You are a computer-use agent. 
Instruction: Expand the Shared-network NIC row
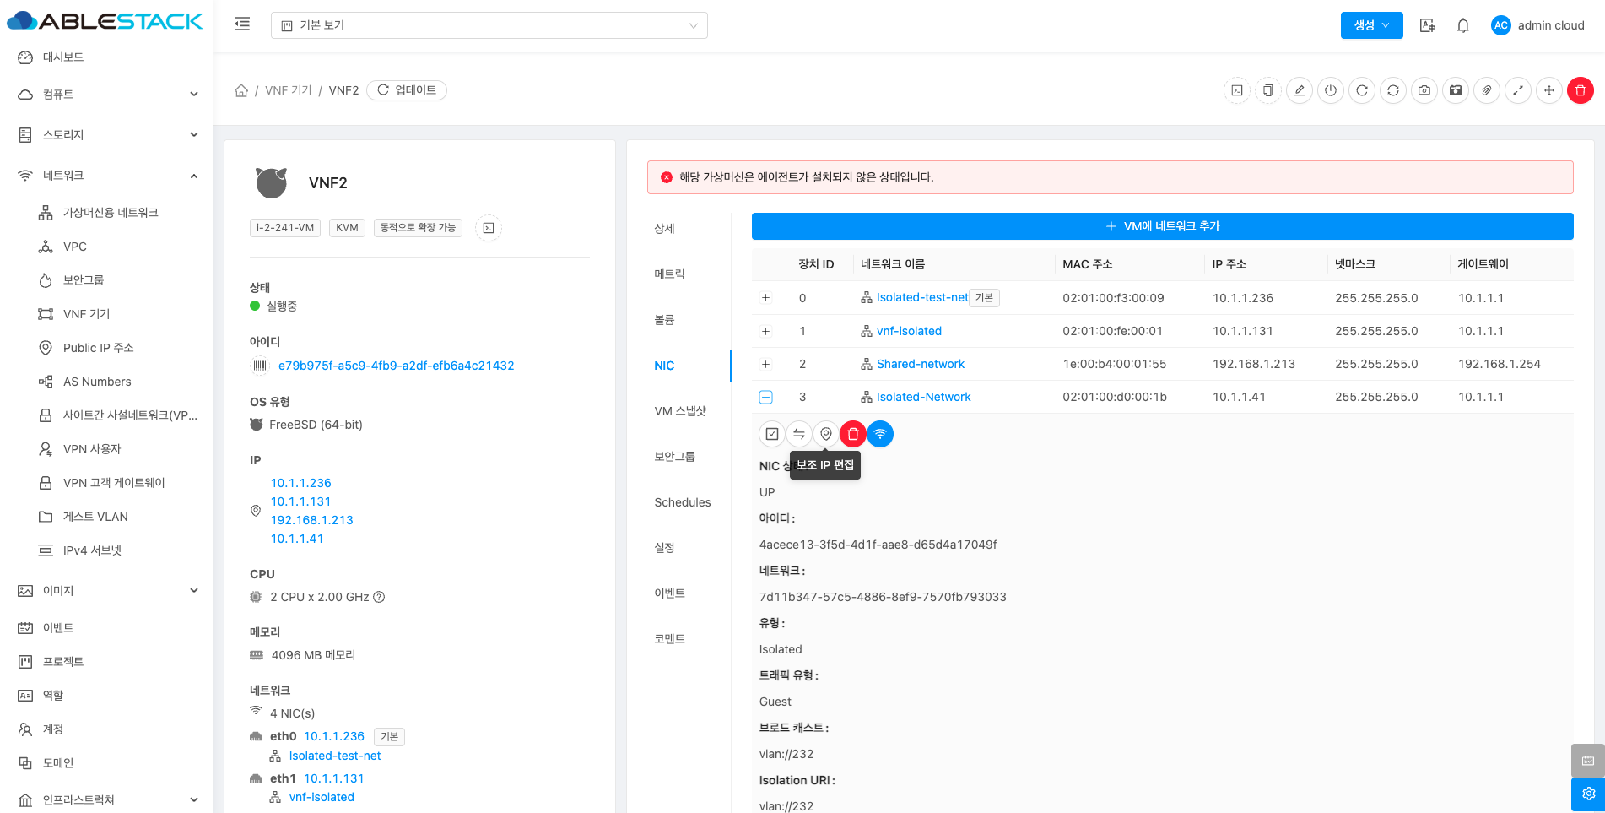[x=765, y=364]
